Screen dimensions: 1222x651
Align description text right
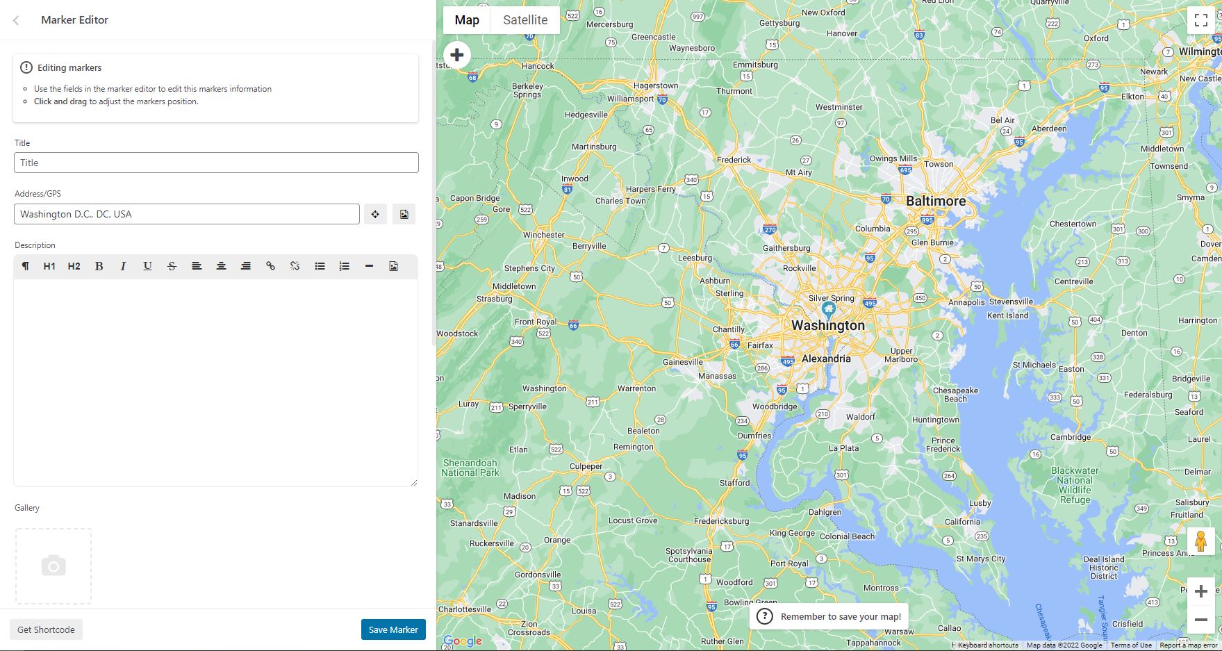click(246, 266)
